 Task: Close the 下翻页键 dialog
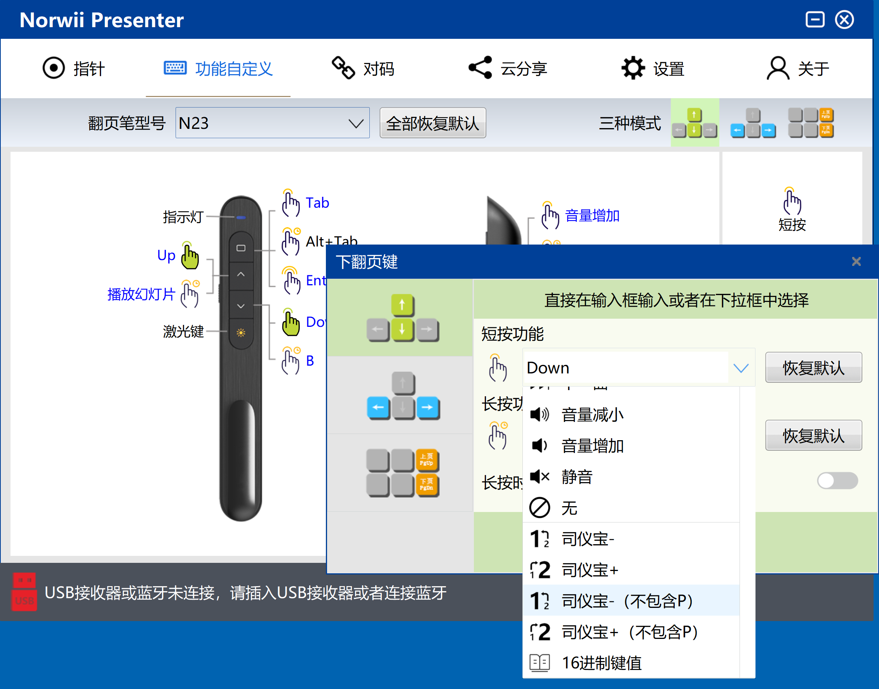pos(856,261)
